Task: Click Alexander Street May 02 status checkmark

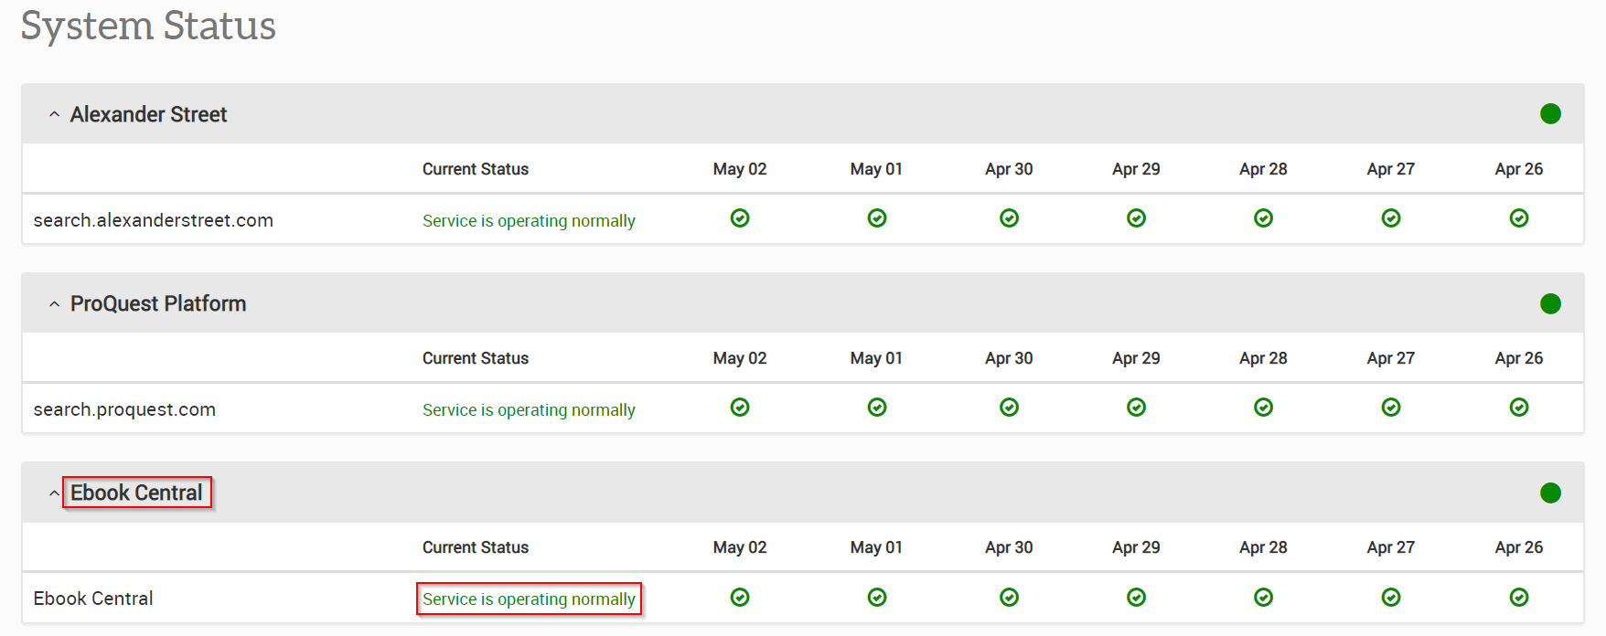Action: (740, 218)
